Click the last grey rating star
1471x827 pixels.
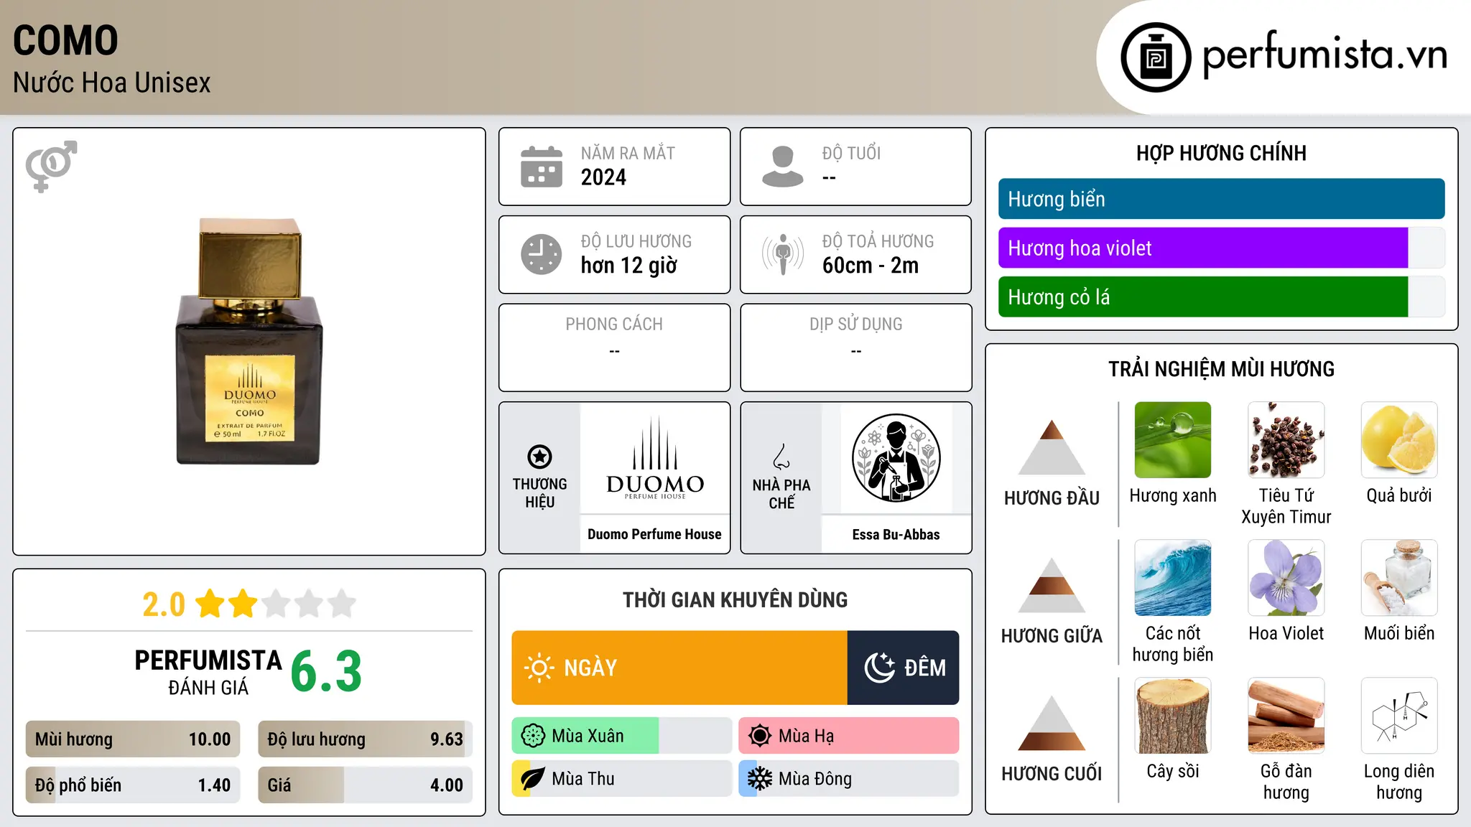coord(342,604)
